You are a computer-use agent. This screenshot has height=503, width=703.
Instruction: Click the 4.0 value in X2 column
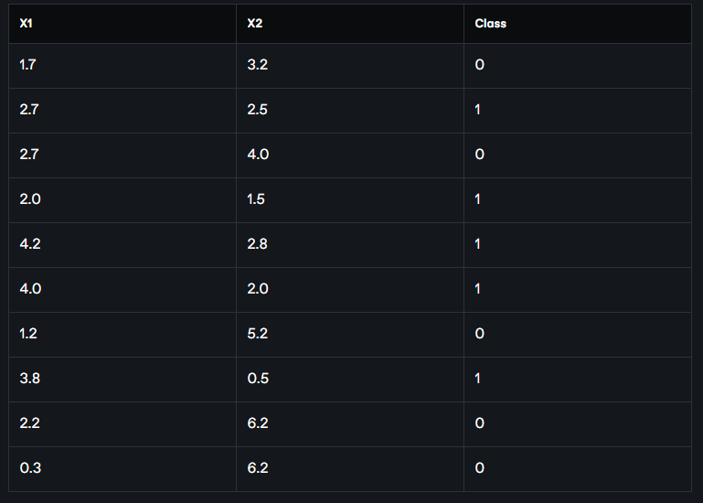(x=258, y=155)
